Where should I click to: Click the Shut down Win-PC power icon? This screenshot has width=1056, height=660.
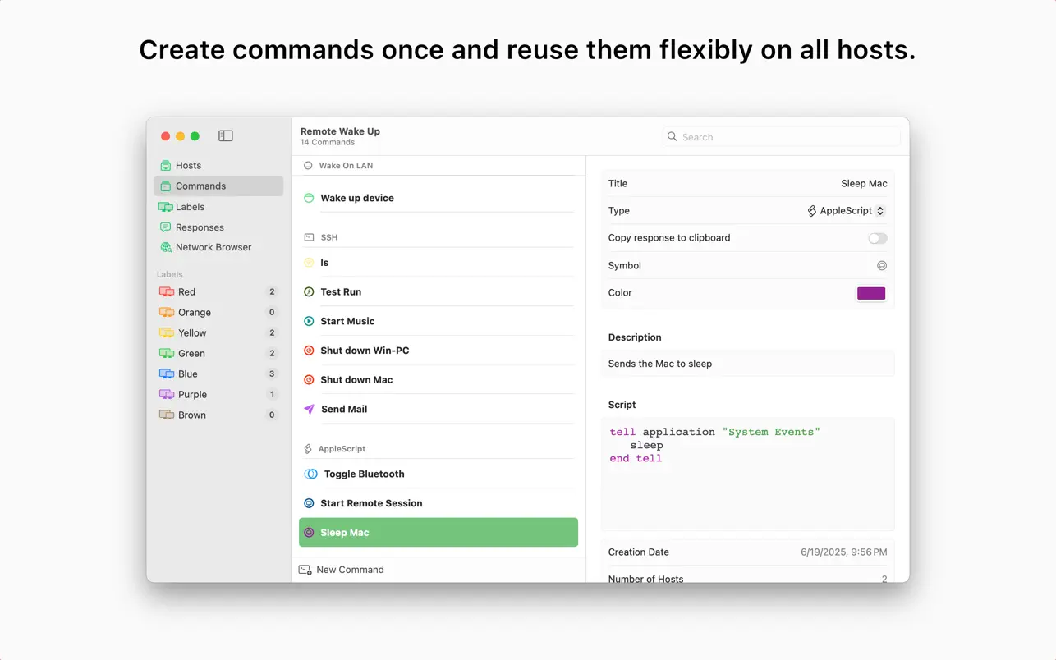tap(309, 351)
